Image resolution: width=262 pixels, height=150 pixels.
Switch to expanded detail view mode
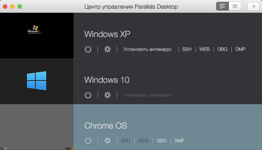pos(223,6)
